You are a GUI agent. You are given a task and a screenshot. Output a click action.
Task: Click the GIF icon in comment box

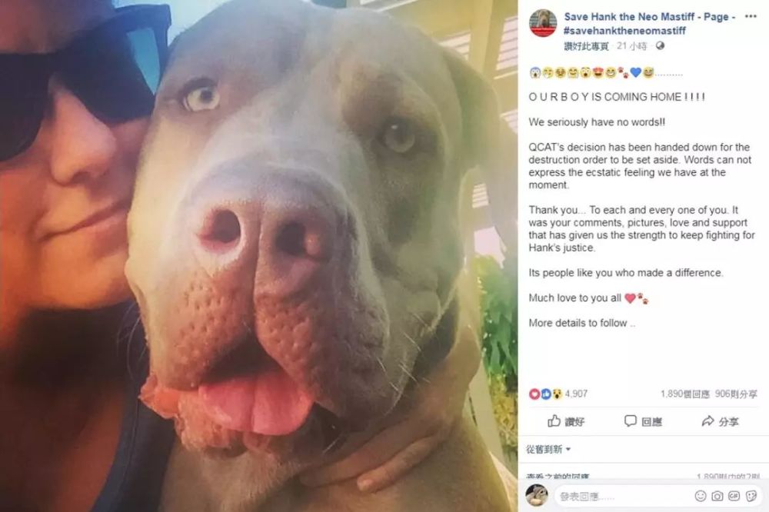tap(734, 496)
